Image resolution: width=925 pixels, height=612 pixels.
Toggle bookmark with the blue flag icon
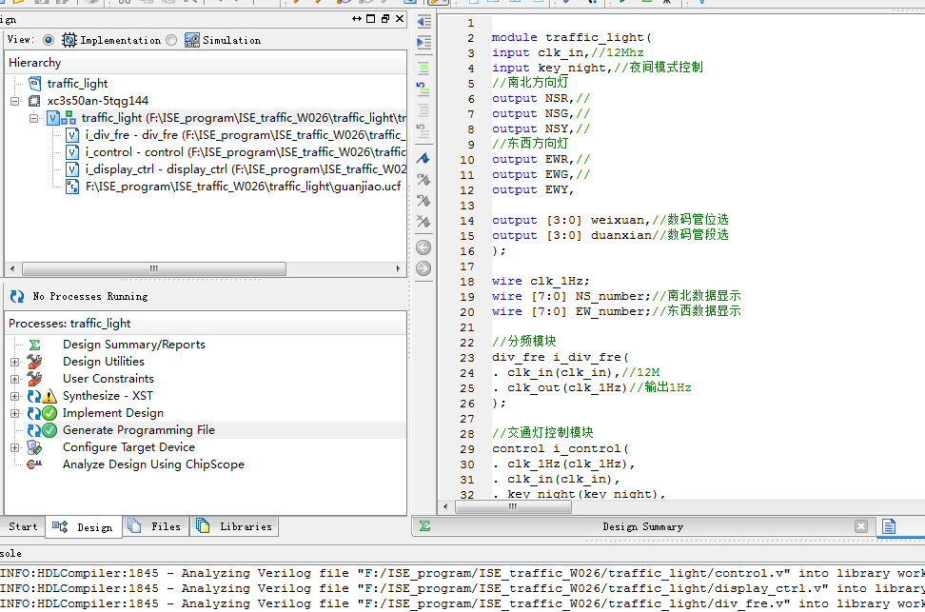point(423,158)
